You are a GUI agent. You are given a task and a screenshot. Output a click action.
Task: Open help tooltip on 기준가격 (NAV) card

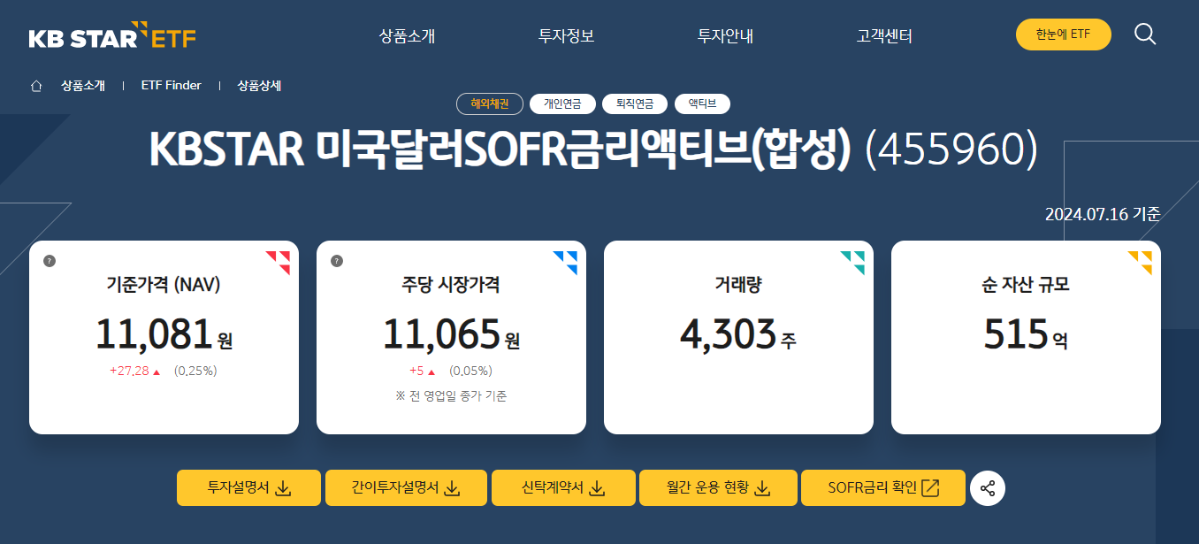(50, 261)
